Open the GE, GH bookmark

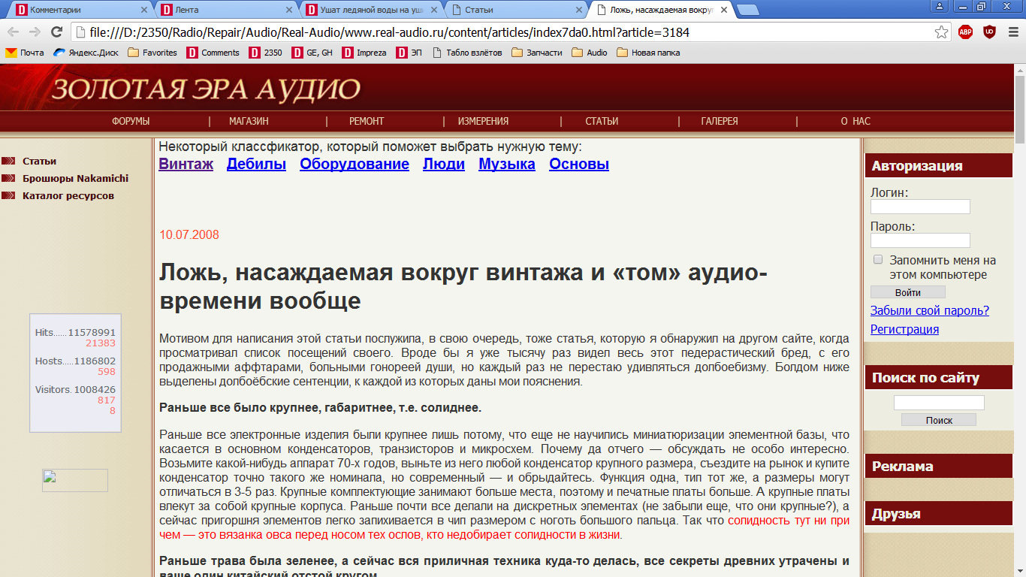[312, 53]
